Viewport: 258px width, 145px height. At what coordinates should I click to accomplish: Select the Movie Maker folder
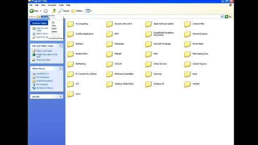194,44
